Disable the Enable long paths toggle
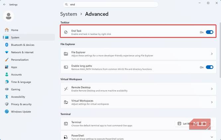 point(209,67)
